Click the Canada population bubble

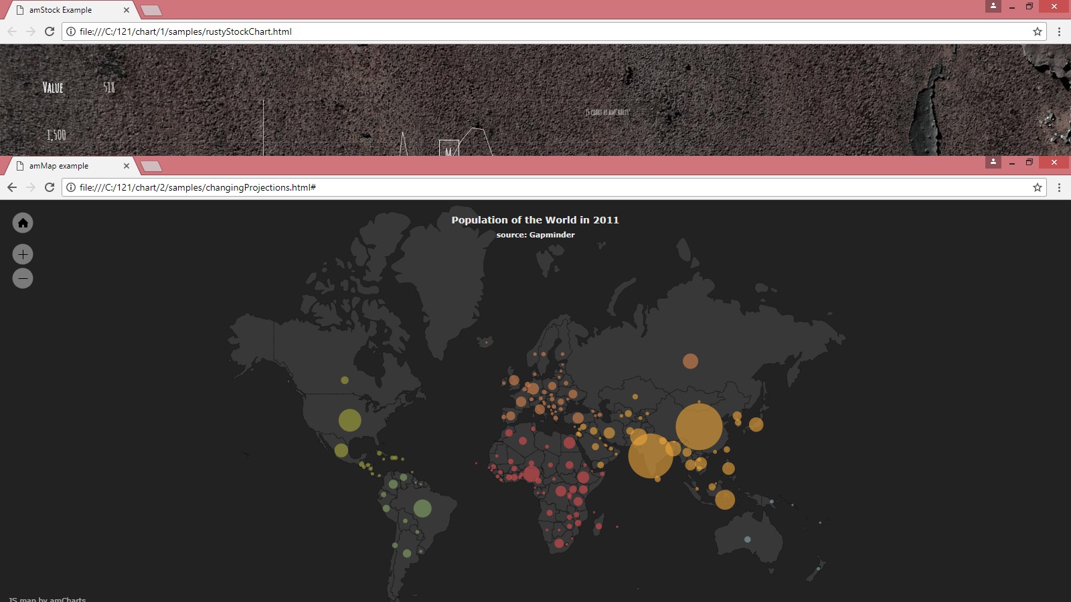pyautogui.click(x=345, y=380)
